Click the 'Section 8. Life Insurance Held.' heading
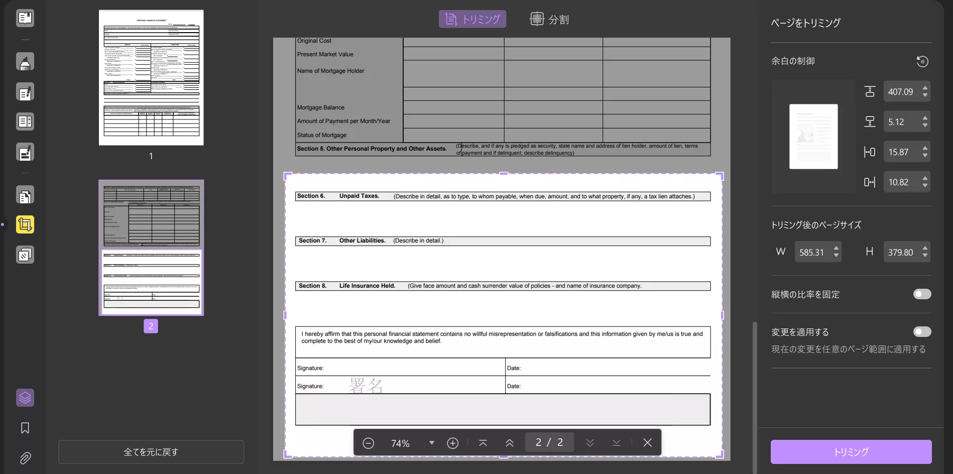This screenshot has height=474, width=953. click(347, 286)
